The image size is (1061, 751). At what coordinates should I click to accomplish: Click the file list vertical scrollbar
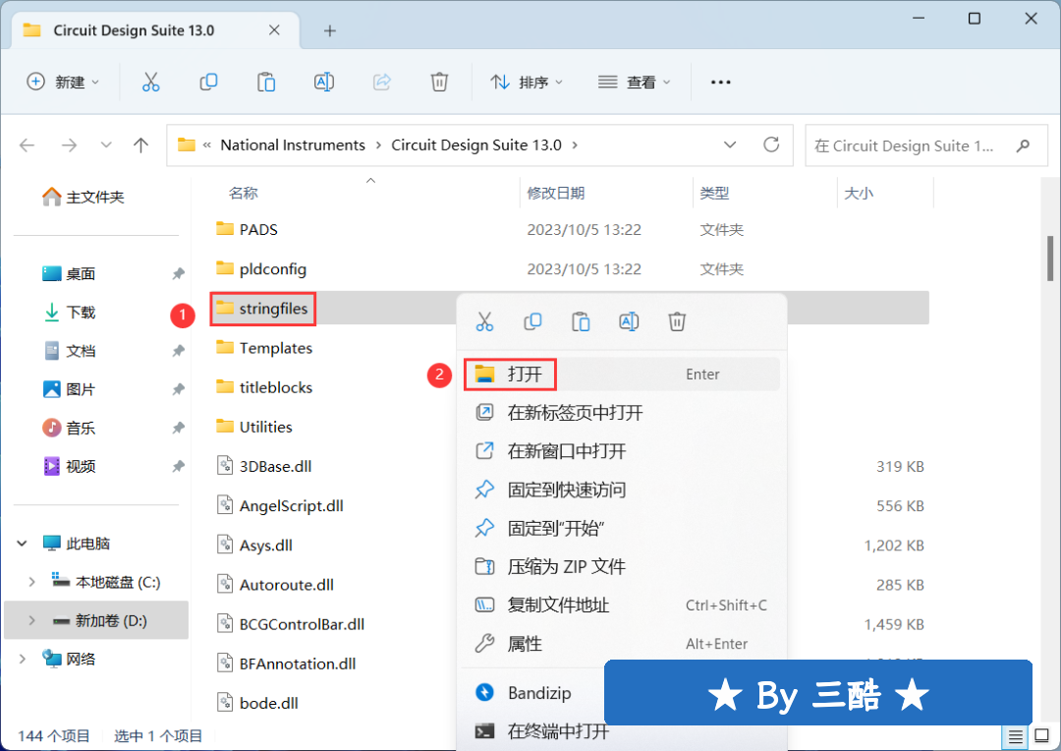coord(1050,258)
